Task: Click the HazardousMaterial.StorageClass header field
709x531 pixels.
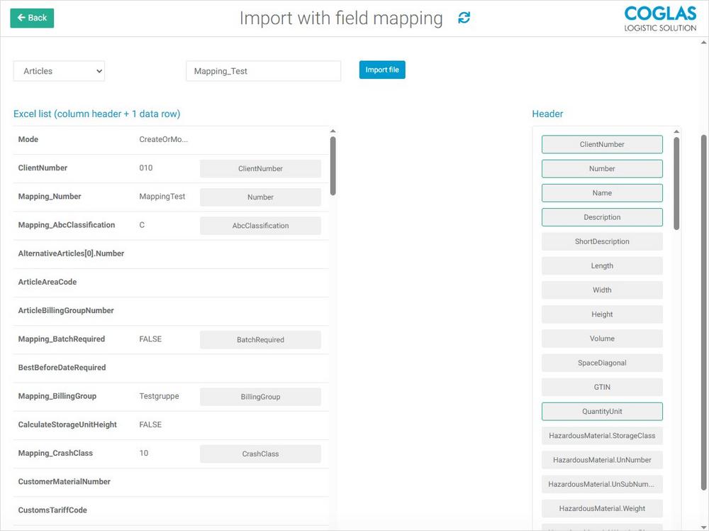Action: pos(602,436)
